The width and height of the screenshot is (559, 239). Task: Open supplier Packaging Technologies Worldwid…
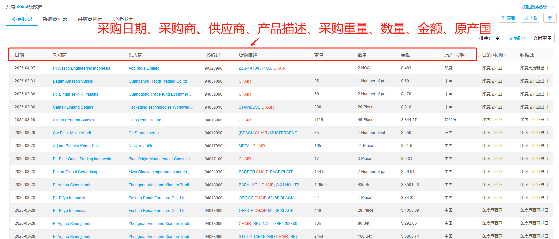point(161,107)
